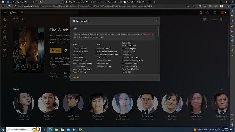Open Plex settings wrench icon
235x132 pixels.
(x=208, y=13)
